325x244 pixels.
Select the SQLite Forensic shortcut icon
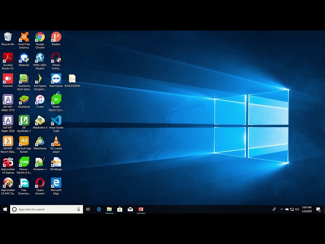tap(56, 61)
